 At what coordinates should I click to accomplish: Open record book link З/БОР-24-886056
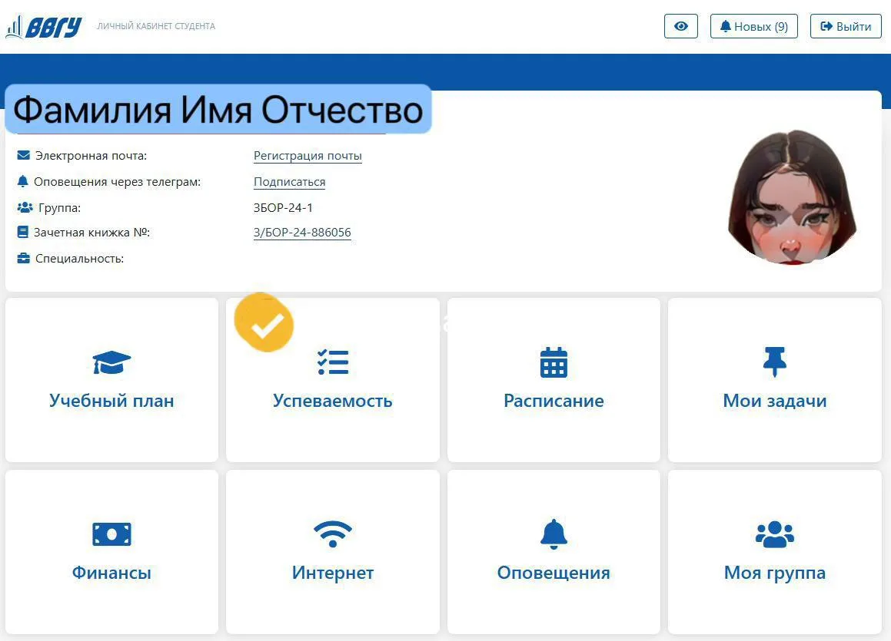[x=302, y=232]
